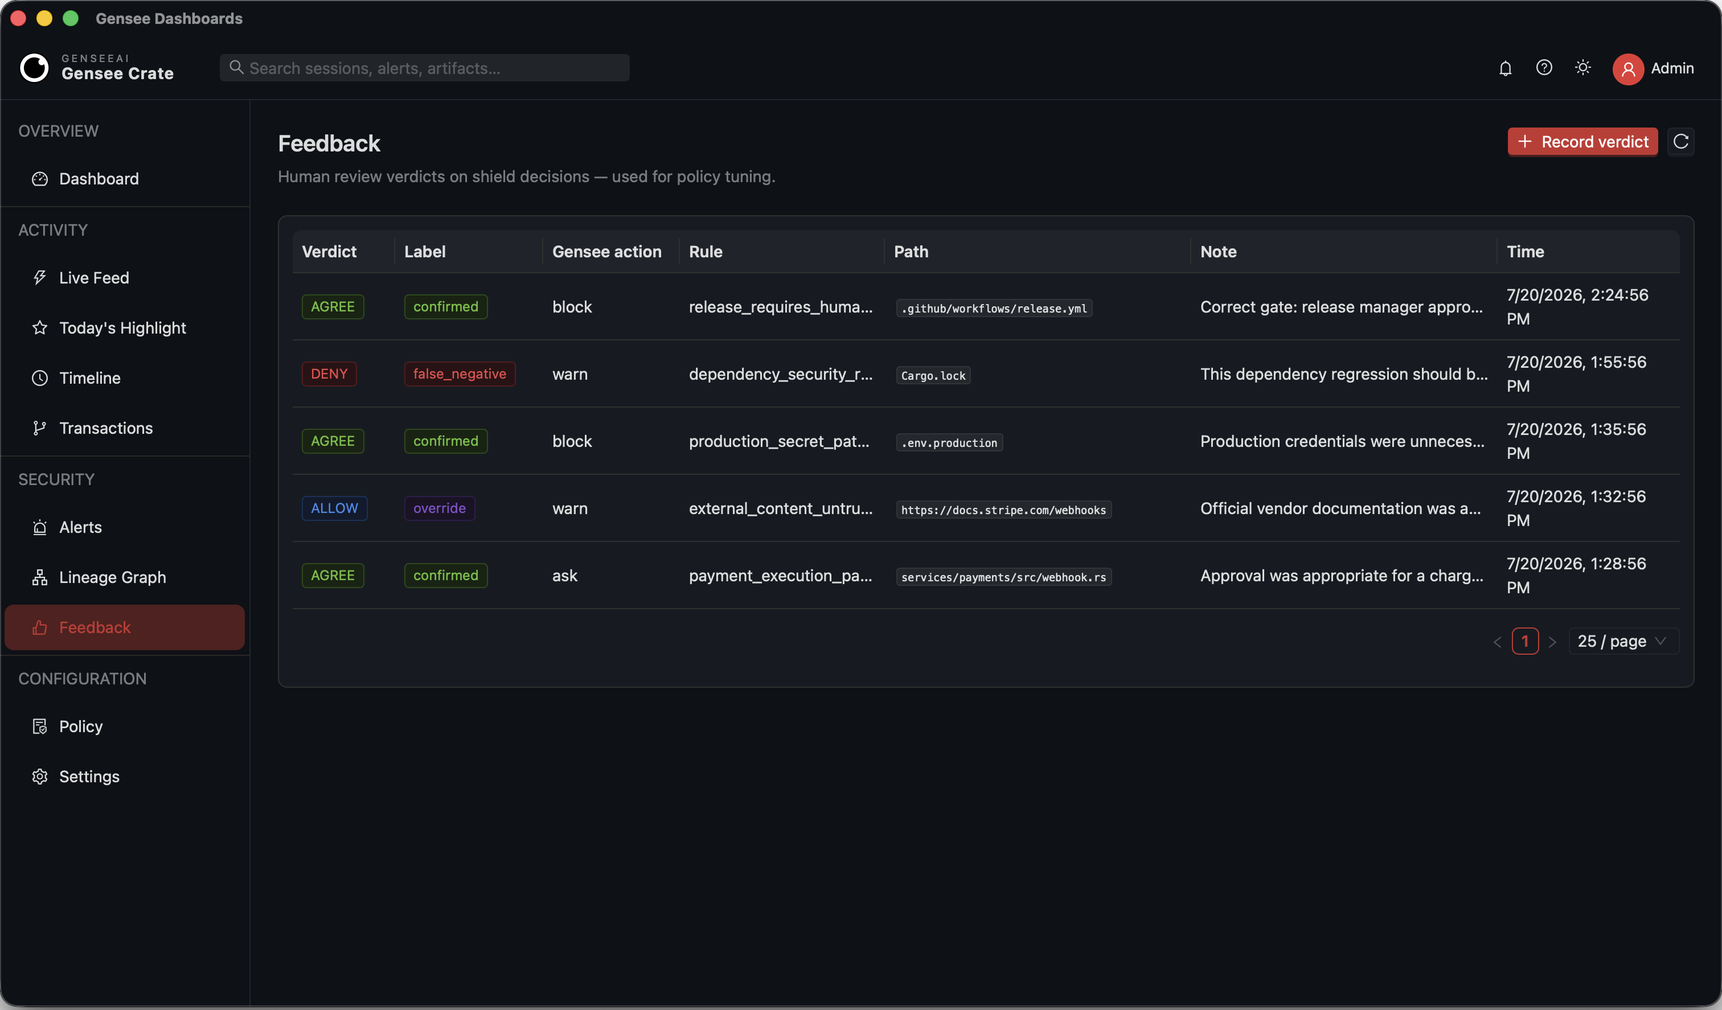Click the DENY verdict tag
Viewport: 1722px width, 1010px height.
pyautogui.click(x=329, y=374)
